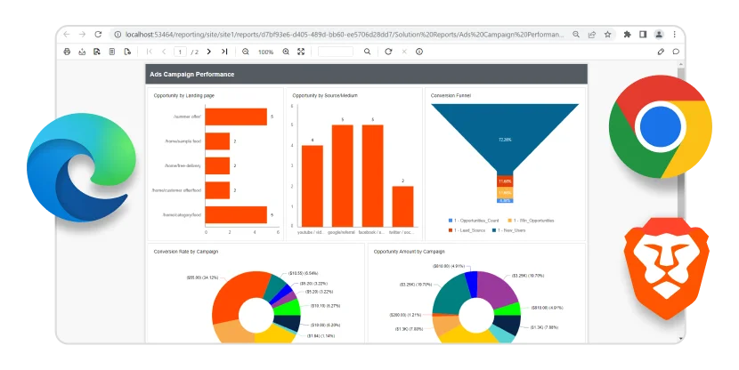
Task: Jump to the last report page
Action: (224, 52)
